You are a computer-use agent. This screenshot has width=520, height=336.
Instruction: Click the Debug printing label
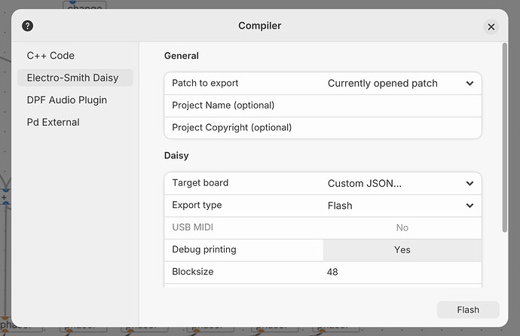204,249
